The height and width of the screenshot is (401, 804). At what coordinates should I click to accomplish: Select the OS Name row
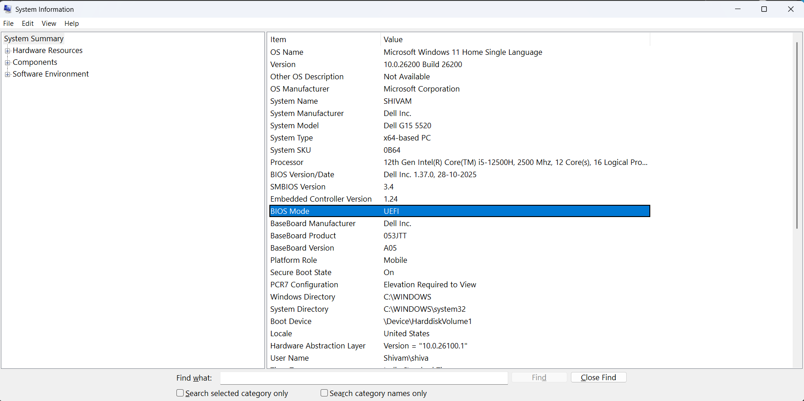point(459,52)
